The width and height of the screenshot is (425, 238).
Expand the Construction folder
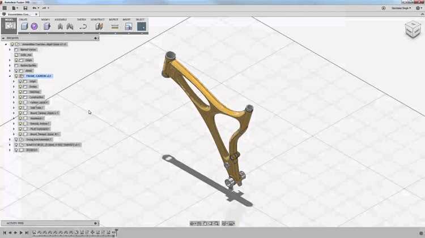(14, 97)
